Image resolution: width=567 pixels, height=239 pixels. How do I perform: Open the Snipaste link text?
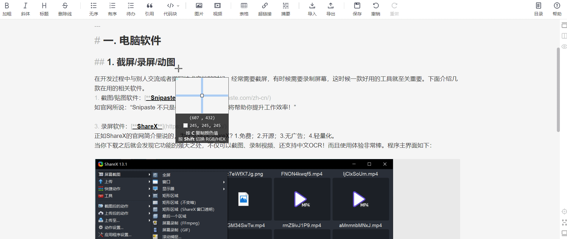163,98
